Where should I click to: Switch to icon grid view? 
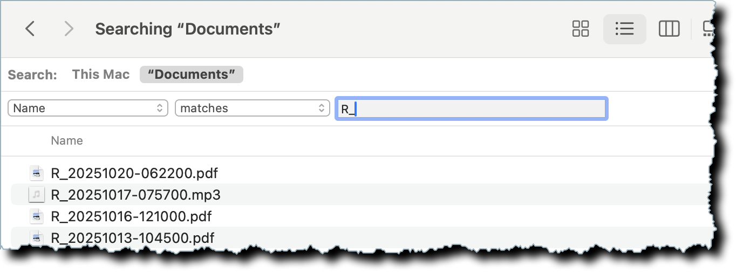[x=581, y=29]
